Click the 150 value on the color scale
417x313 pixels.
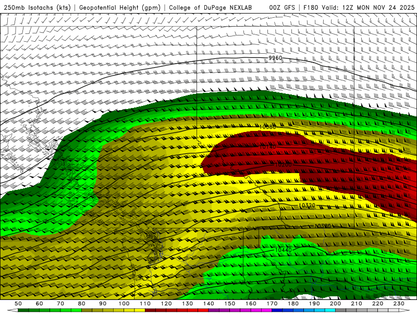(230, 304)
